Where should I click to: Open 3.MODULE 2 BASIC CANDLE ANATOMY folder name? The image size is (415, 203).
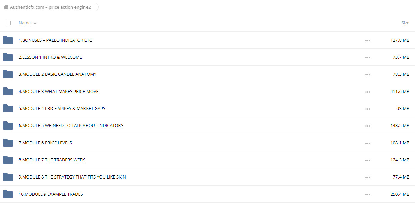pyautogui.click(x=58, y=74)
